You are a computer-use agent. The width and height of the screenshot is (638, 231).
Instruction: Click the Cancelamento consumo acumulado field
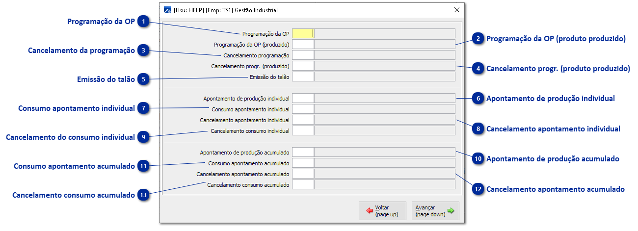click(302, 184)
